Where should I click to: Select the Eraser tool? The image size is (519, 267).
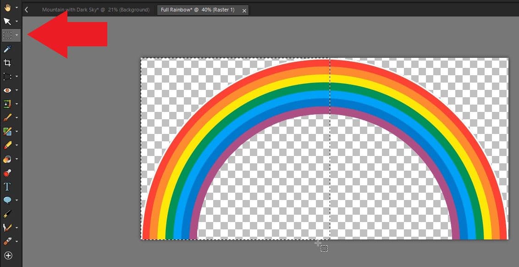coord(7,145)
